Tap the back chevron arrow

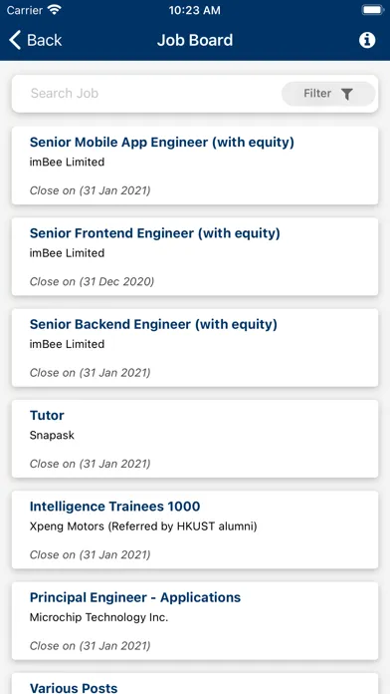pyautogui.click(x=15, y=40)
